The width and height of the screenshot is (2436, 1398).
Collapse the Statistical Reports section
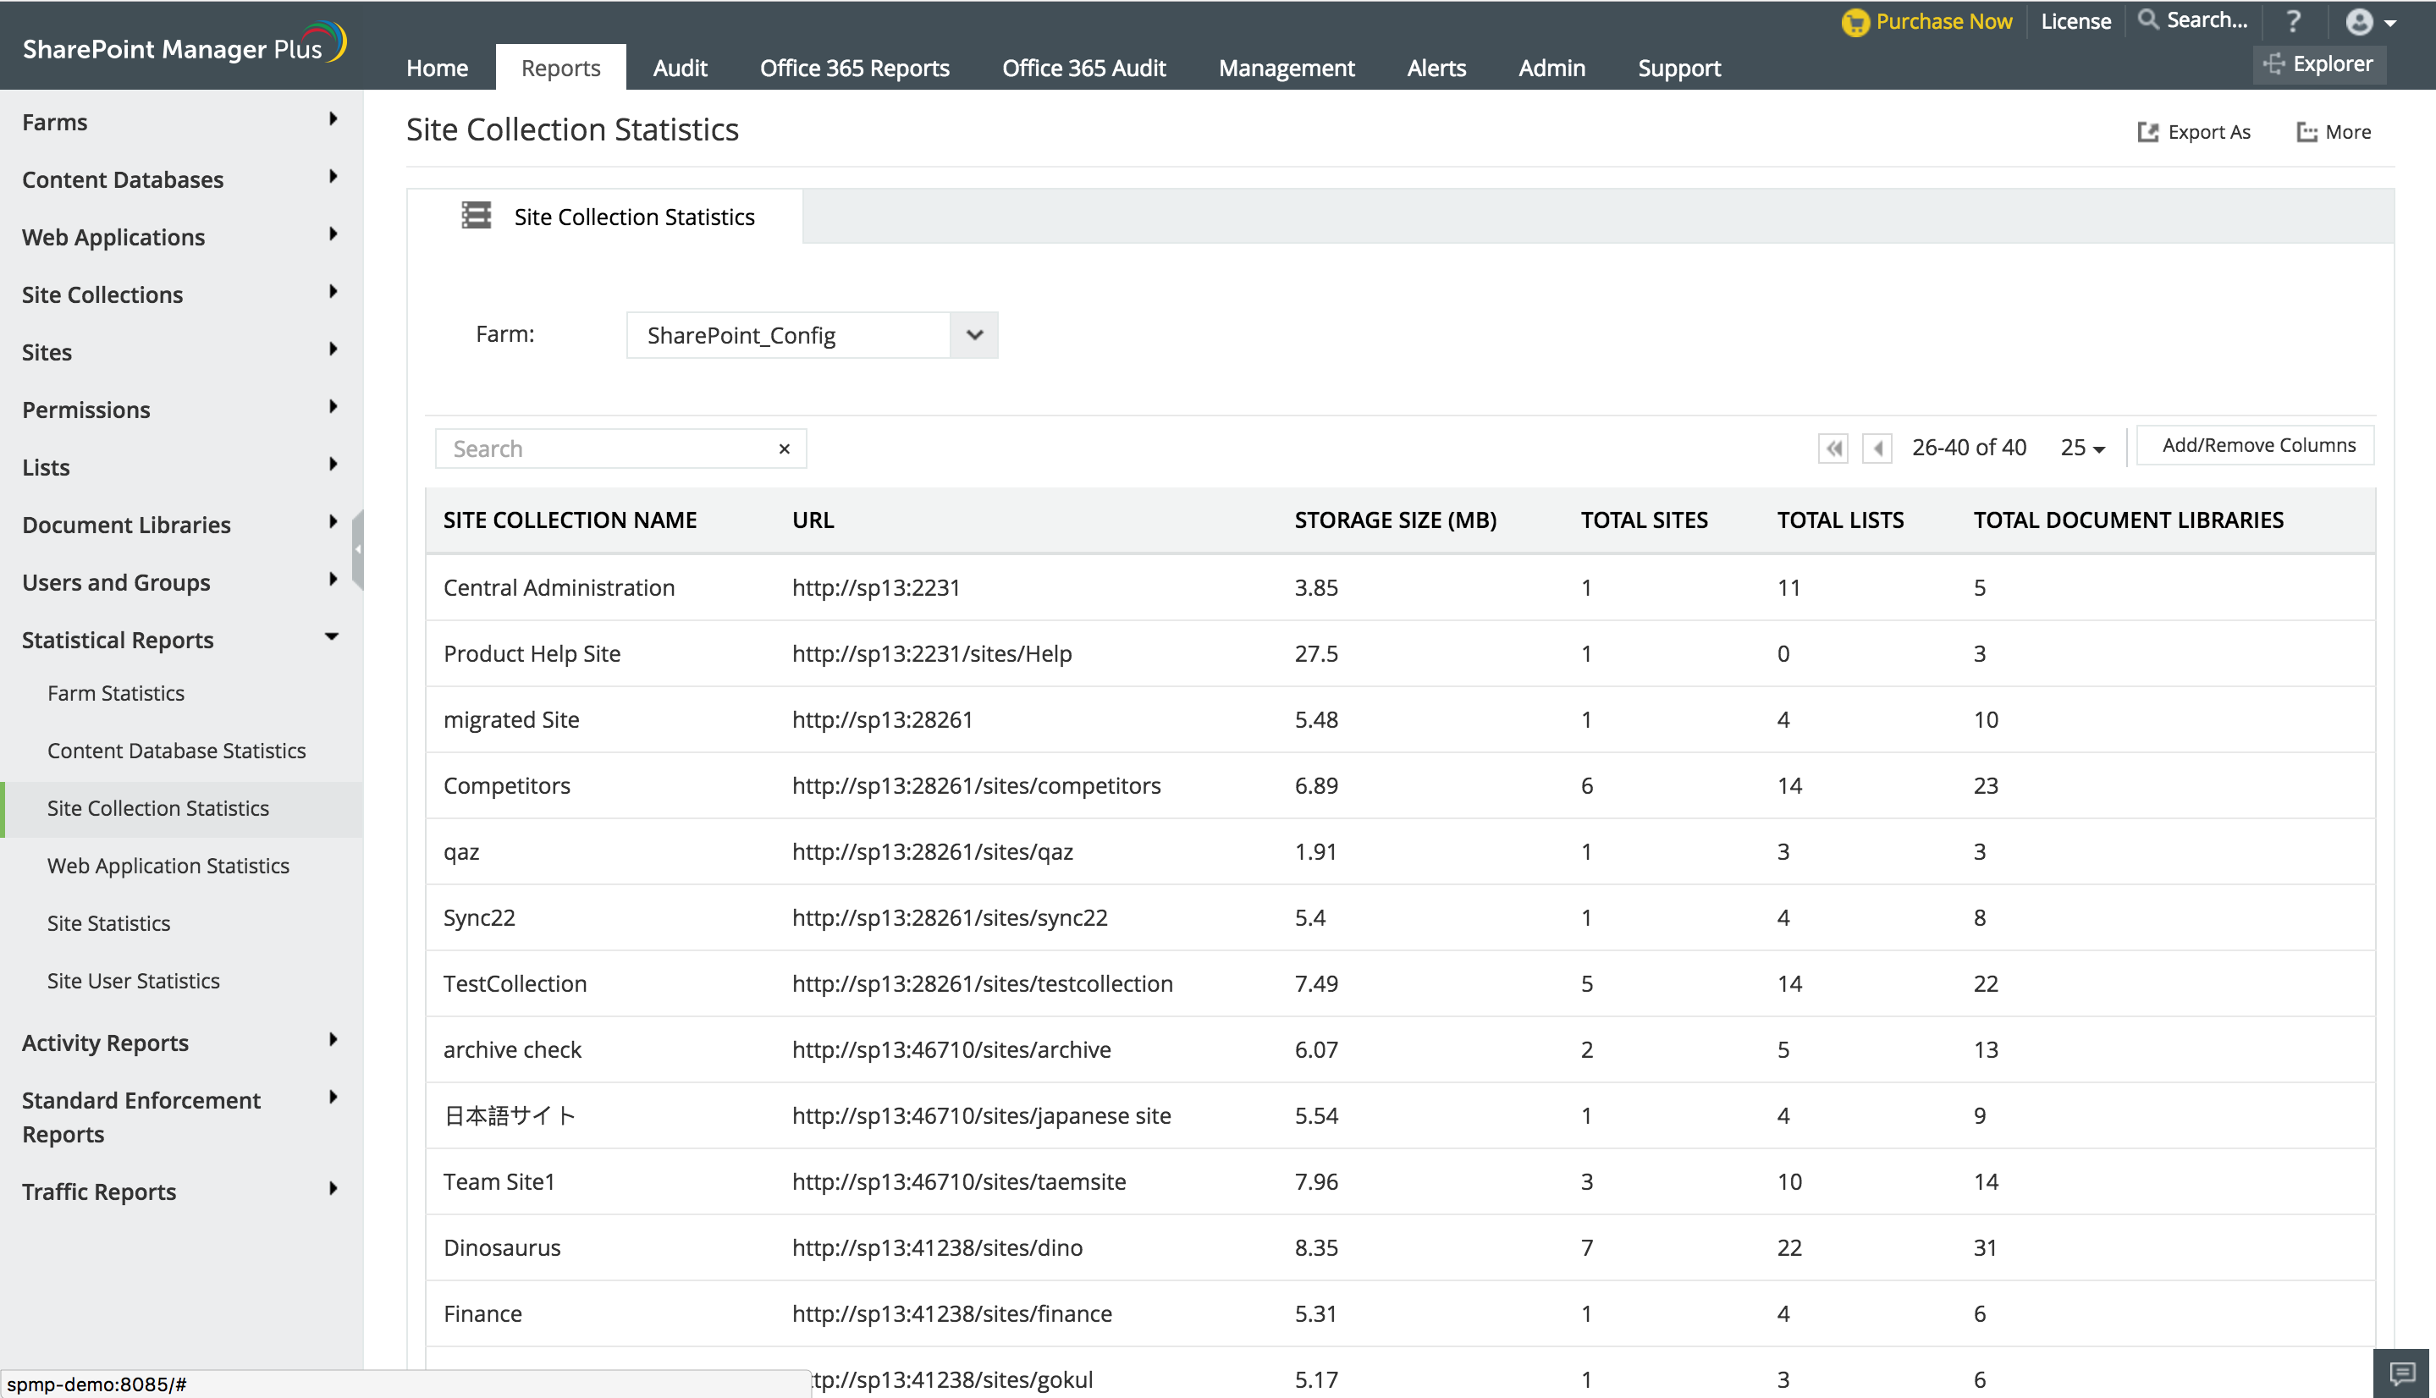[x=333, y=637]
